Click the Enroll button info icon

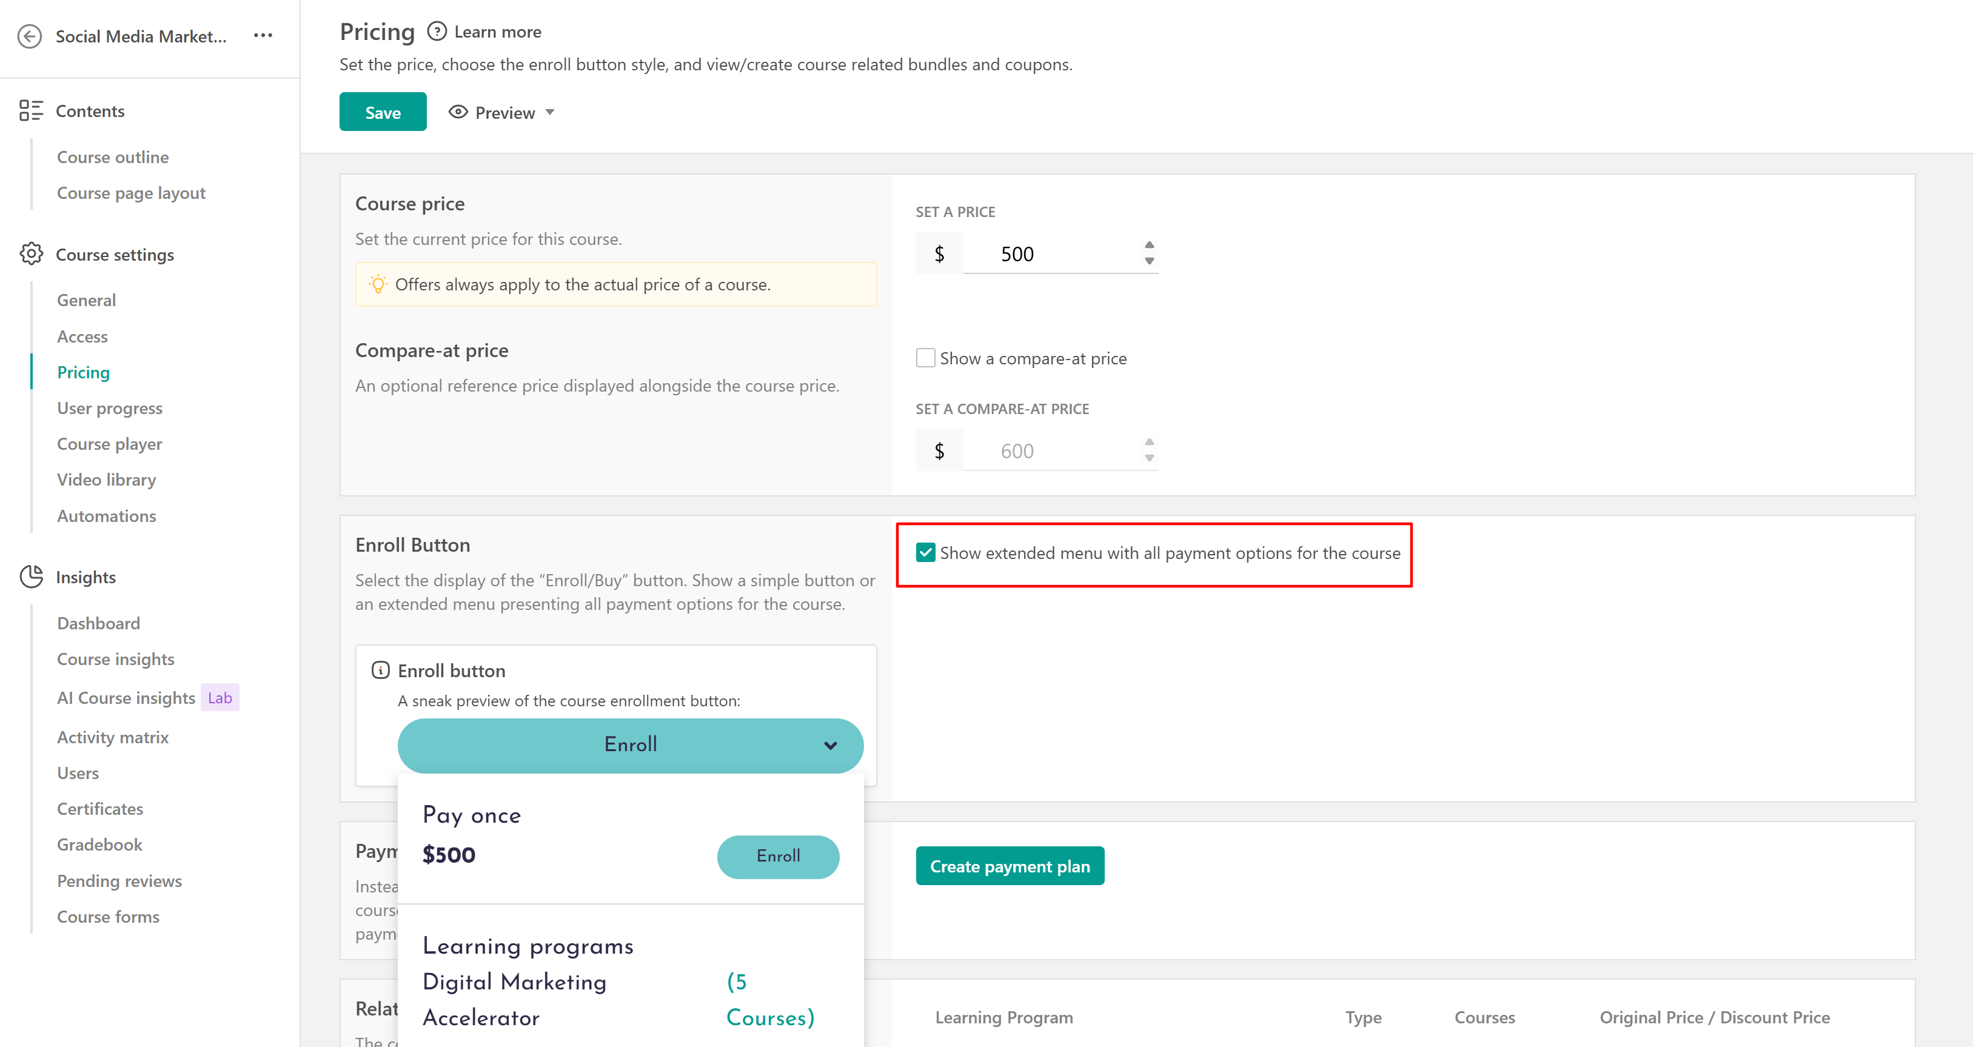coord(380,670)
